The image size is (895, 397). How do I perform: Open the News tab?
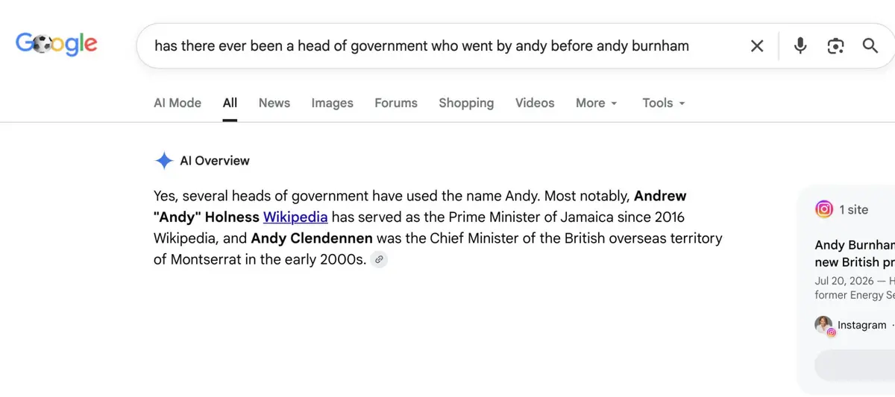tap(274, 103)
